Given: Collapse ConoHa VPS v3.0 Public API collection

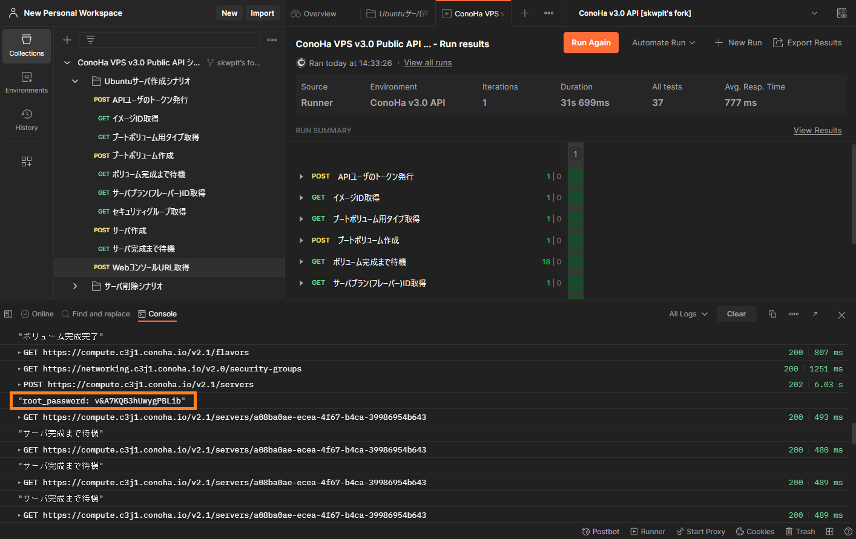Looking at the screenshot, I should tap(67, 63).
